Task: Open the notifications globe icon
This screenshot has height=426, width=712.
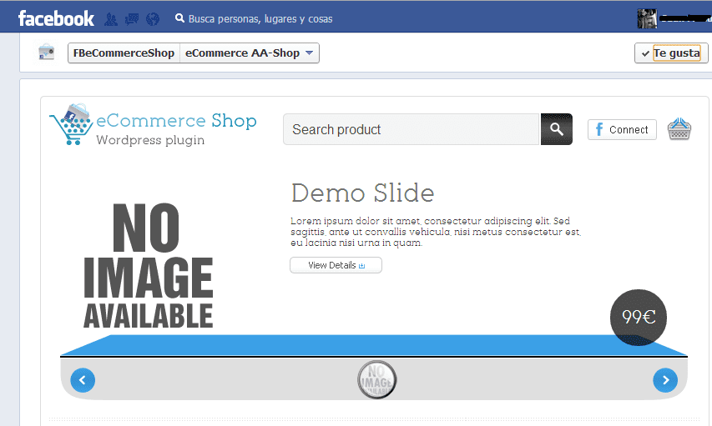Action: [x=153, y=19]
